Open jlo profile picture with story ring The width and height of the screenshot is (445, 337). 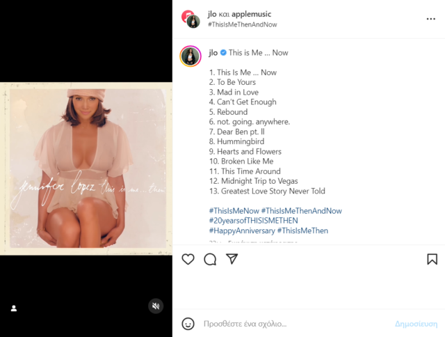click(191, 56)
